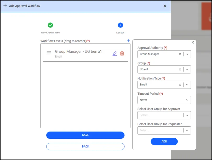Edit the Group Manager - UG berru1 level
Viewport: 212px width, 160px height.
115,54
